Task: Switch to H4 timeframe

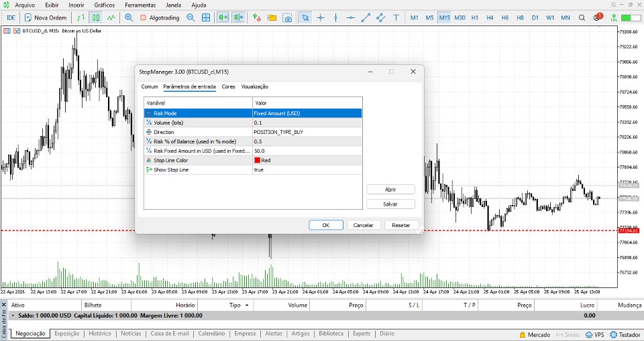Action: pyautogui.click(x=490, y=17)
